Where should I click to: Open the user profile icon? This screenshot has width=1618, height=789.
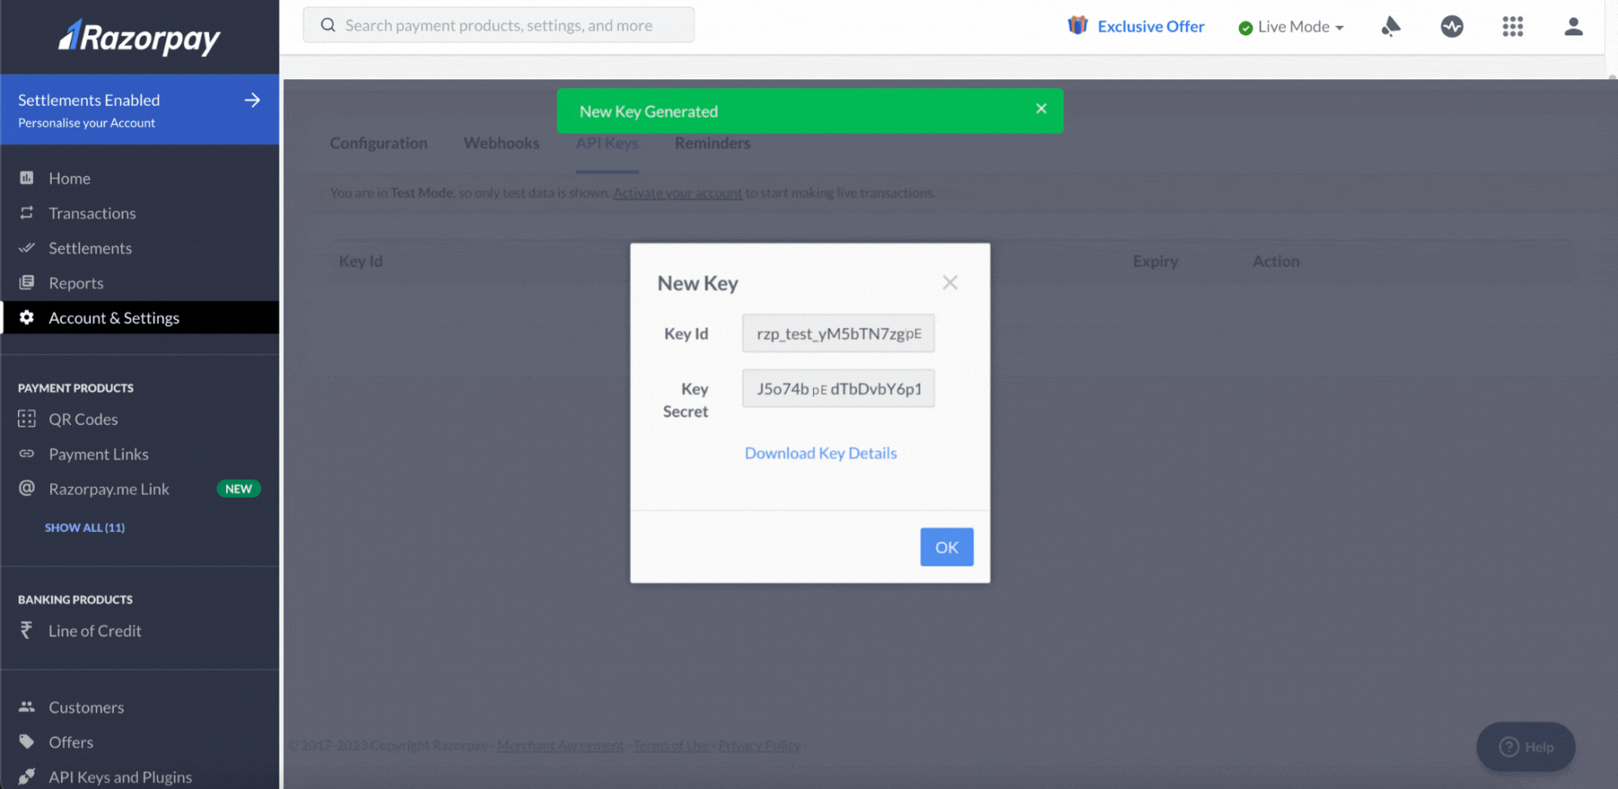tap(1573, 26)
